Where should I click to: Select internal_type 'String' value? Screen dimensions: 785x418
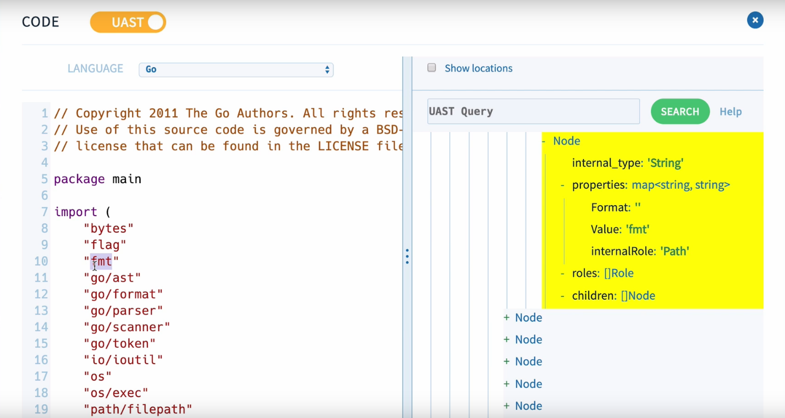point(665,163)
